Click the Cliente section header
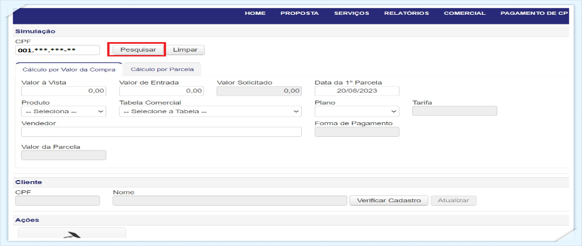The height and width of the screenshot is (246, 582). point(28,182)
